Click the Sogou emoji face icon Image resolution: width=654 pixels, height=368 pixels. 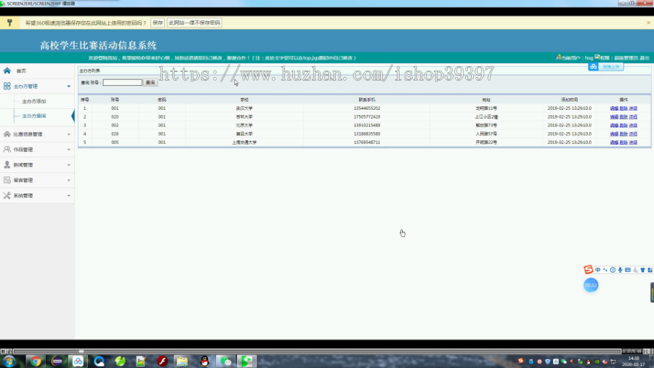pyautogui.click(x=613, y=270)
